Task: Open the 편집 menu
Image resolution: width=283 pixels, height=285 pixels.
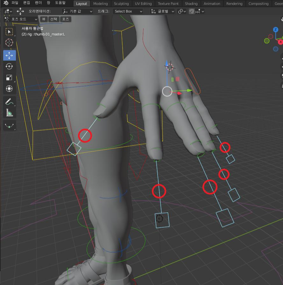Action: pos(26,3)
